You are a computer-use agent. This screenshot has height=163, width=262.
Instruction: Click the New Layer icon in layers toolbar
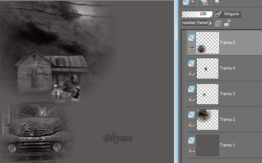pyautogui.click(x=186, y=2)
